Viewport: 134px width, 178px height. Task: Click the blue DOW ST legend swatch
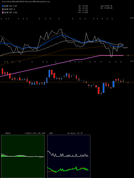(3, 6)
